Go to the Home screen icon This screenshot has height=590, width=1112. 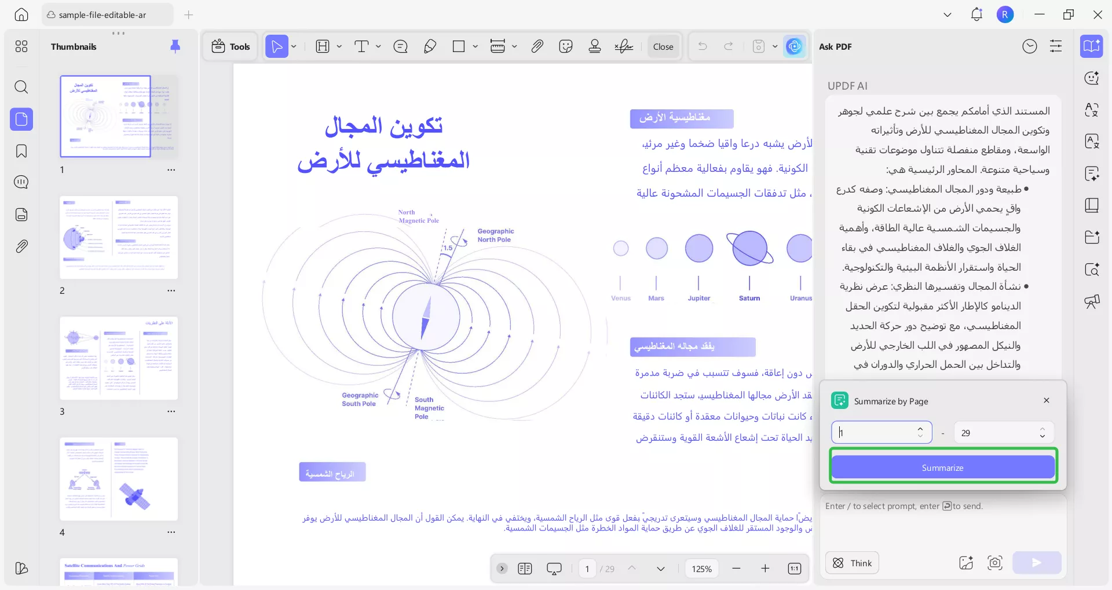click(21, 15)
